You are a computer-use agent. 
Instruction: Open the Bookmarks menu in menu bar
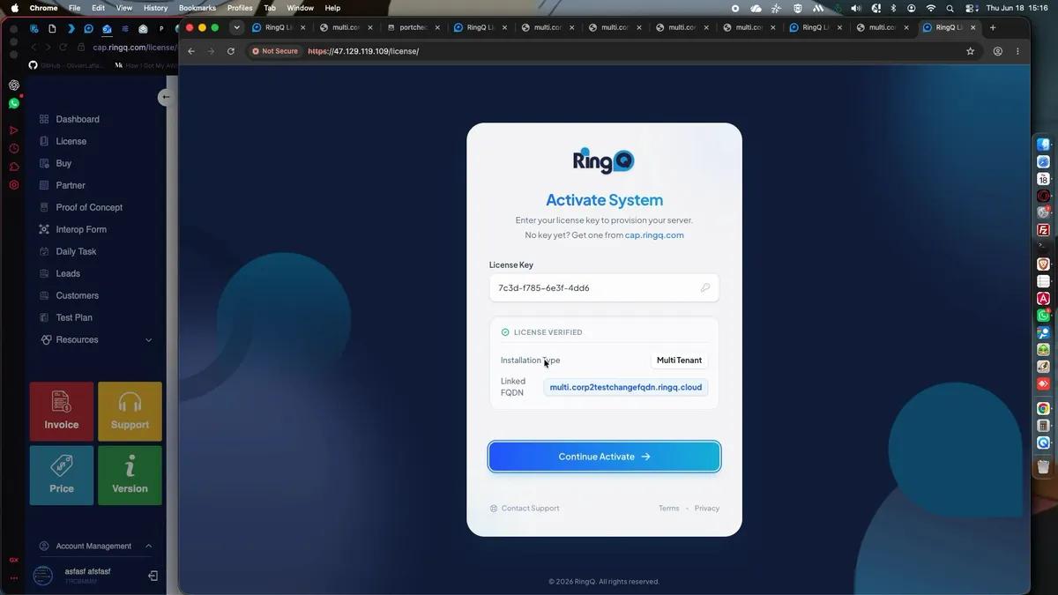197,8
